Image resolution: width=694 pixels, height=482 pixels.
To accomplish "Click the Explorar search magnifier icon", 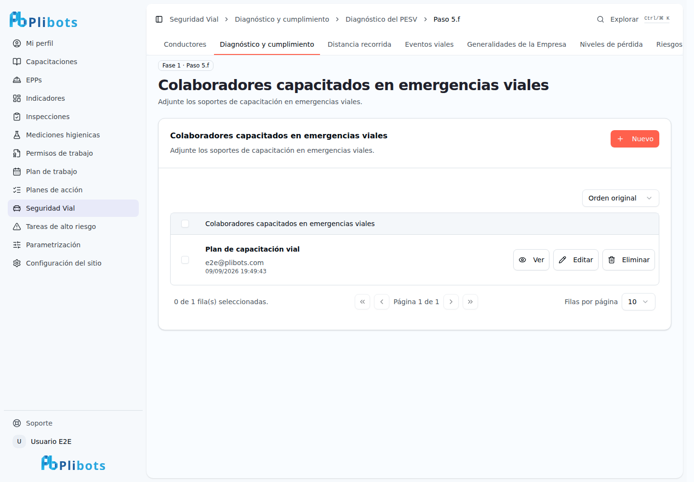I will click(x=601, y=19).
